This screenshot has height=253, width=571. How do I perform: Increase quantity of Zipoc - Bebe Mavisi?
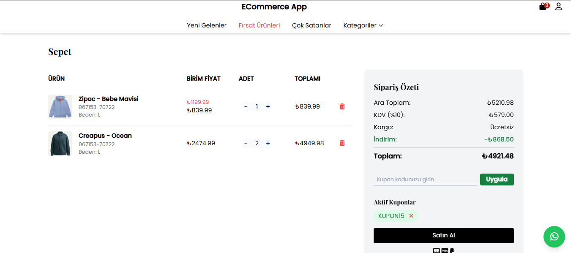point(268,106)
